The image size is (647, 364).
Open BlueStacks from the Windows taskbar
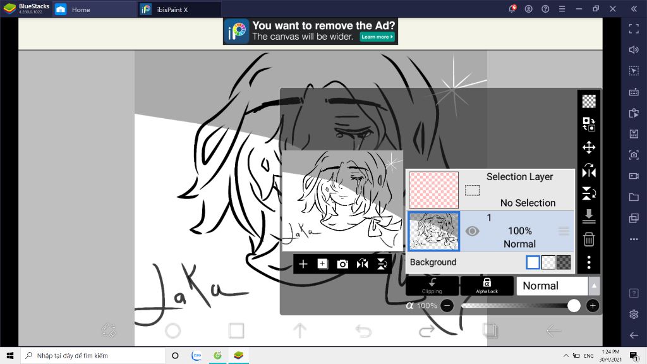(238, 355)
